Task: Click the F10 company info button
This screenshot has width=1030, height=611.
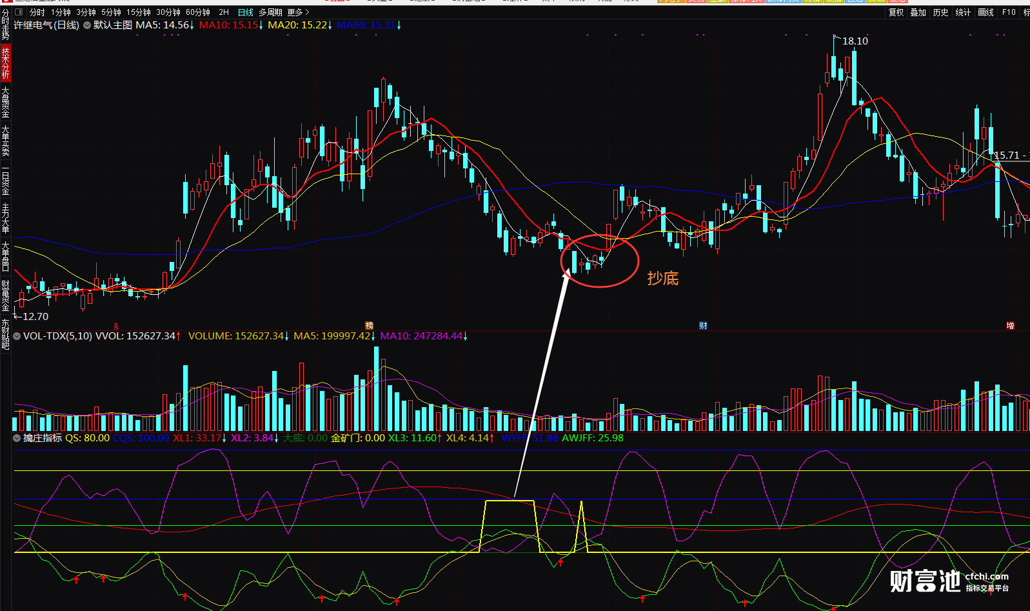Action: click(x=1009, y=12)
